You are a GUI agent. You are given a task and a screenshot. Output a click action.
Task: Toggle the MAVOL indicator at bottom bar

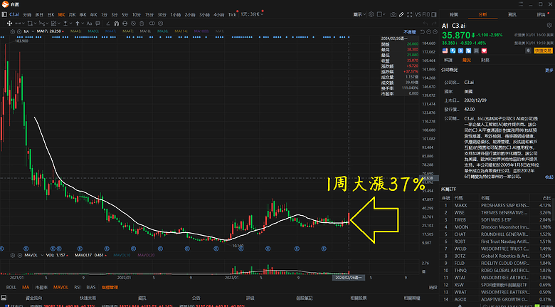[x=60, y=287]
